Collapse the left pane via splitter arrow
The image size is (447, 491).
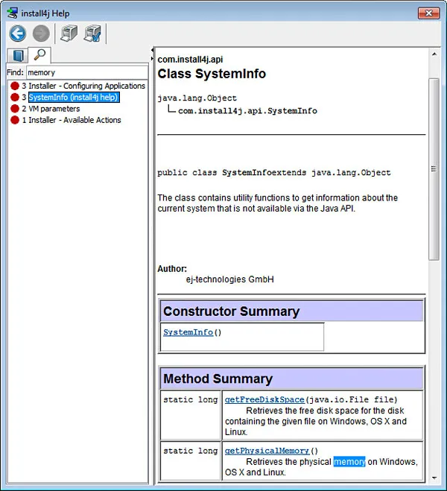click(153, 50)
